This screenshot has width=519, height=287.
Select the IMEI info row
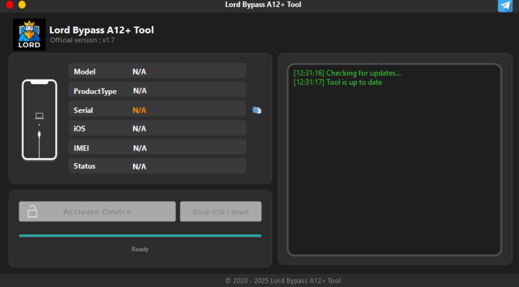(x=157, y=148)
